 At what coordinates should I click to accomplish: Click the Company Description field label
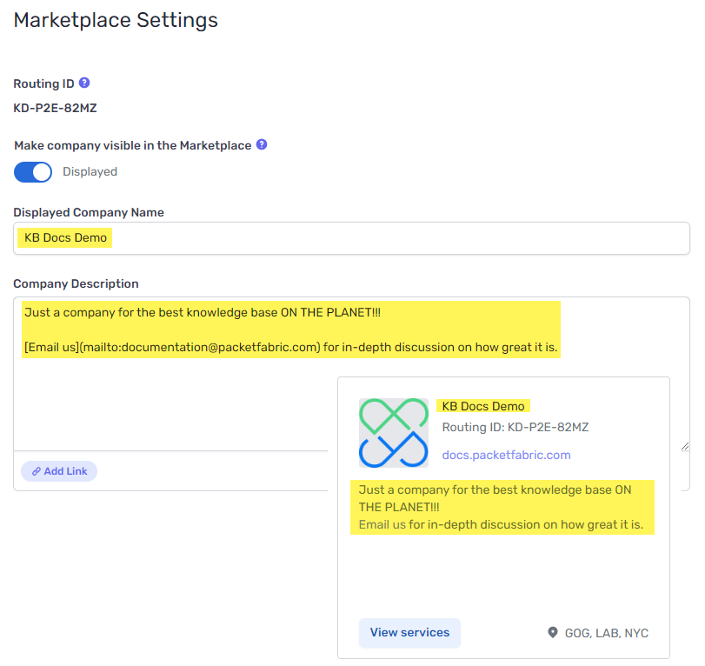76,283
